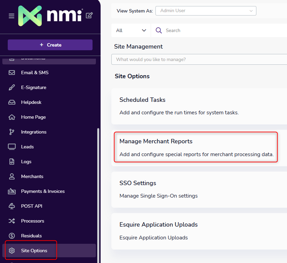Go to Payments & Invoices in sidebar
This screenshot has height=263, width=287.
[x=43, y=191]
